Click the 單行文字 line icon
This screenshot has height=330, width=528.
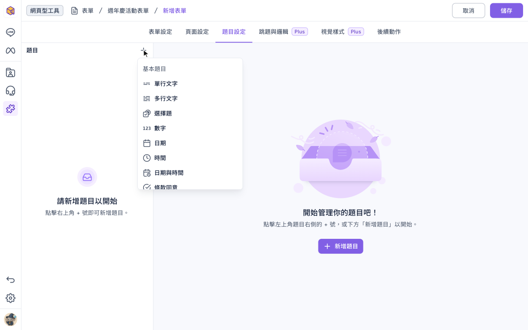click(x=146, y=84)
